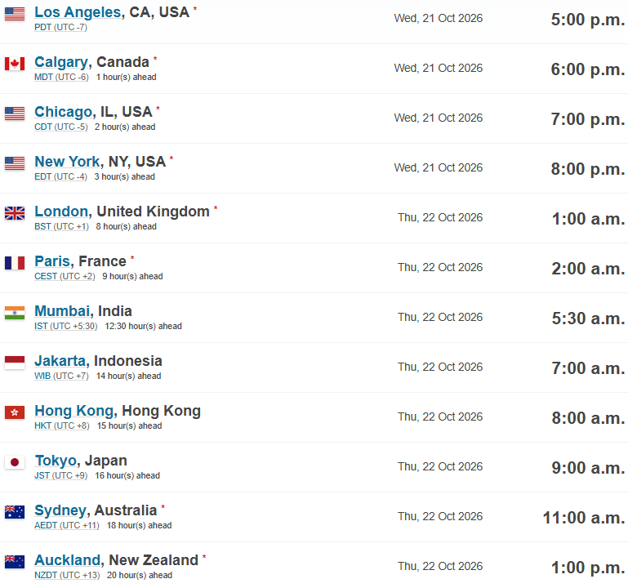The image size is (628, 588).
Task: Click the French flag icon beside Paris
Action: click(15, 263)
